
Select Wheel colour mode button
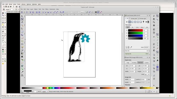click(x=142, y=28)
